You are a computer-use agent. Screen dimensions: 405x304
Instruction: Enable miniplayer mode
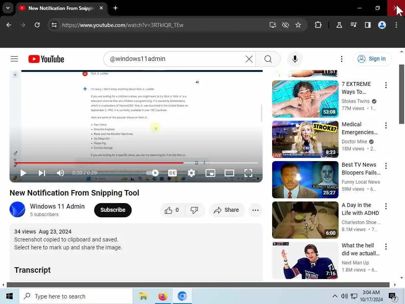[x=210, y=173]
